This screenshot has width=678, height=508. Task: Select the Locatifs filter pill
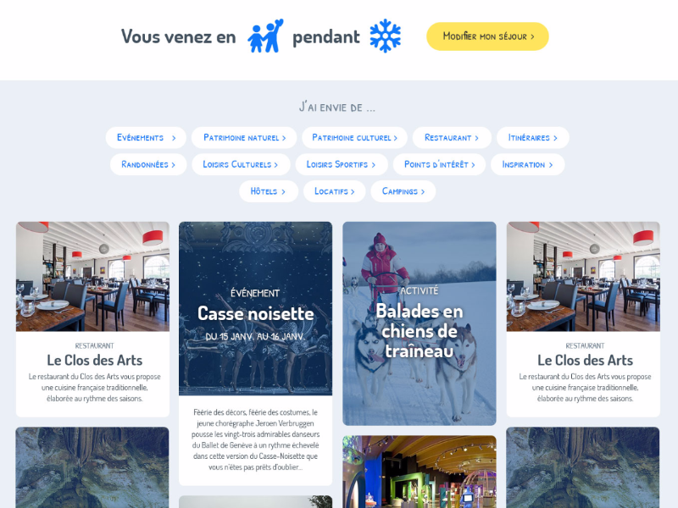point(334,191)
